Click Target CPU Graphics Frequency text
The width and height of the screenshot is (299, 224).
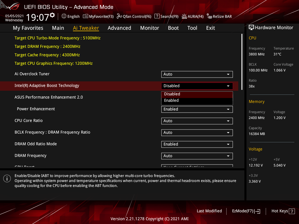point(54,63)
